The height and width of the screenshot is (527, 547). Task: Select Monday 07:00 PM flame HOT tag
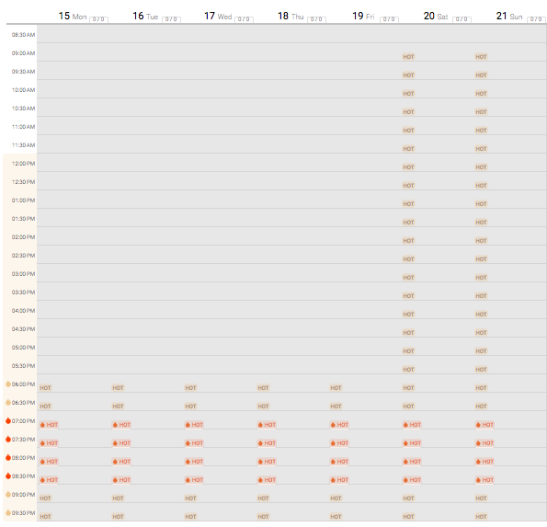pos(49,425)
